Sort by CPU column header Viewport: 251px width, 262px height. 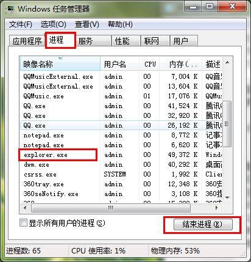tap(149, 64)
